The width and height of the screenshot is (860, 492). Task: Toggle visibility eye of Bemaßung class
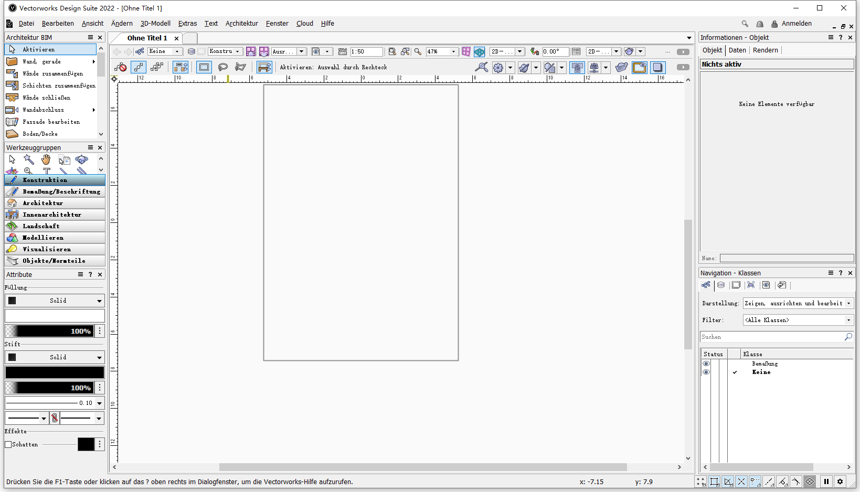[x=706, y=363]
